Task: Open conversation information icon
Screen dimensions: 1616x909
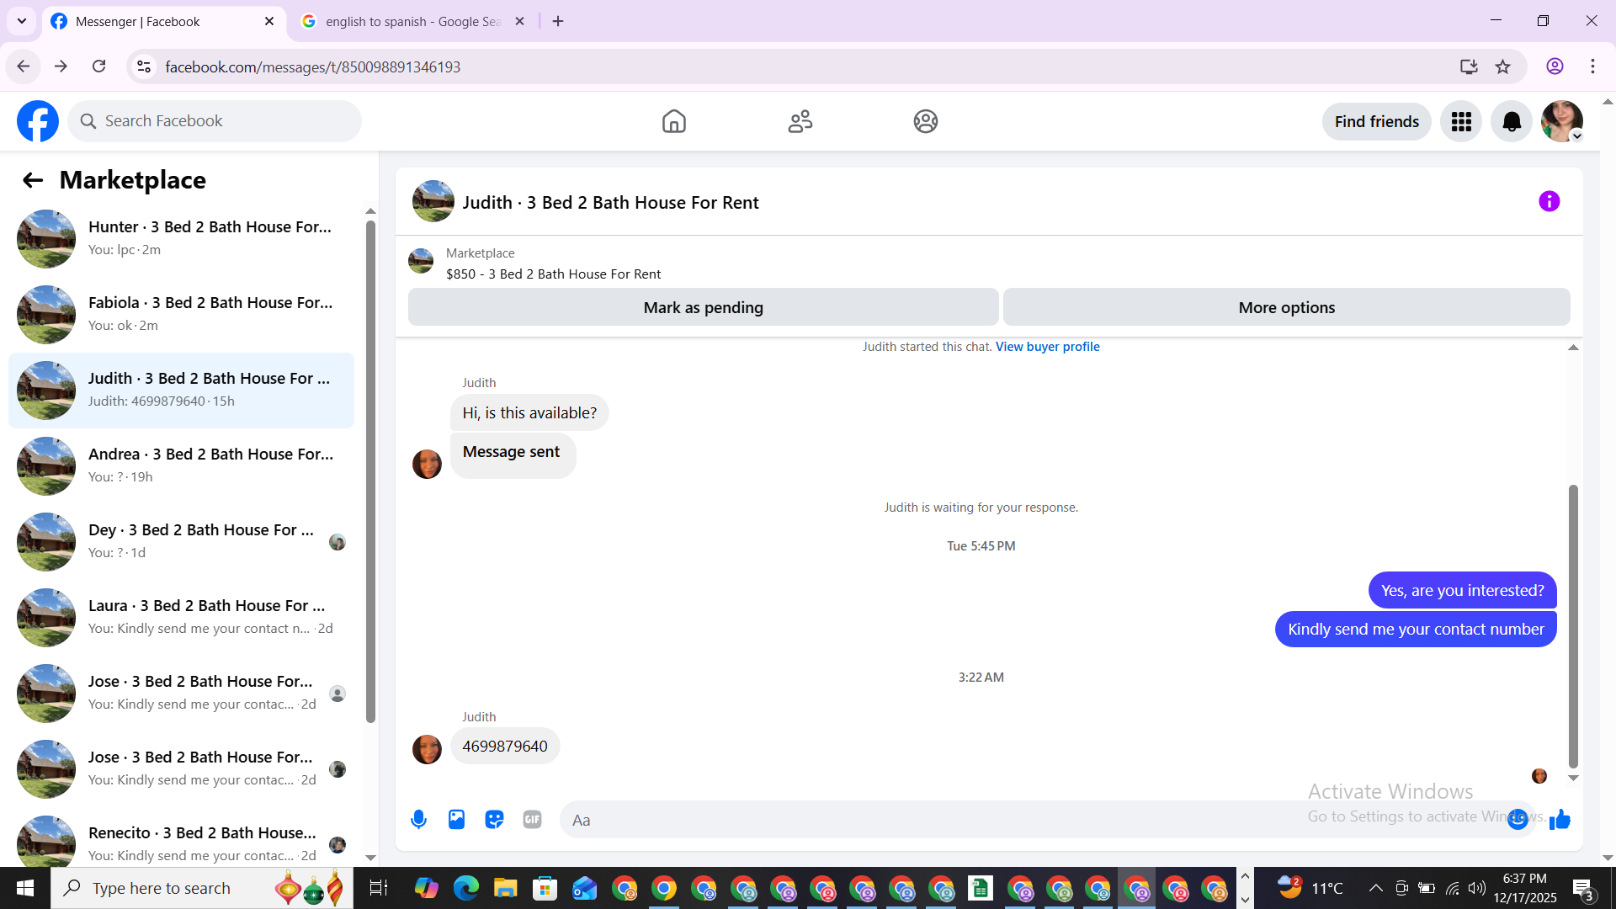Action: tap(1549, 202)
